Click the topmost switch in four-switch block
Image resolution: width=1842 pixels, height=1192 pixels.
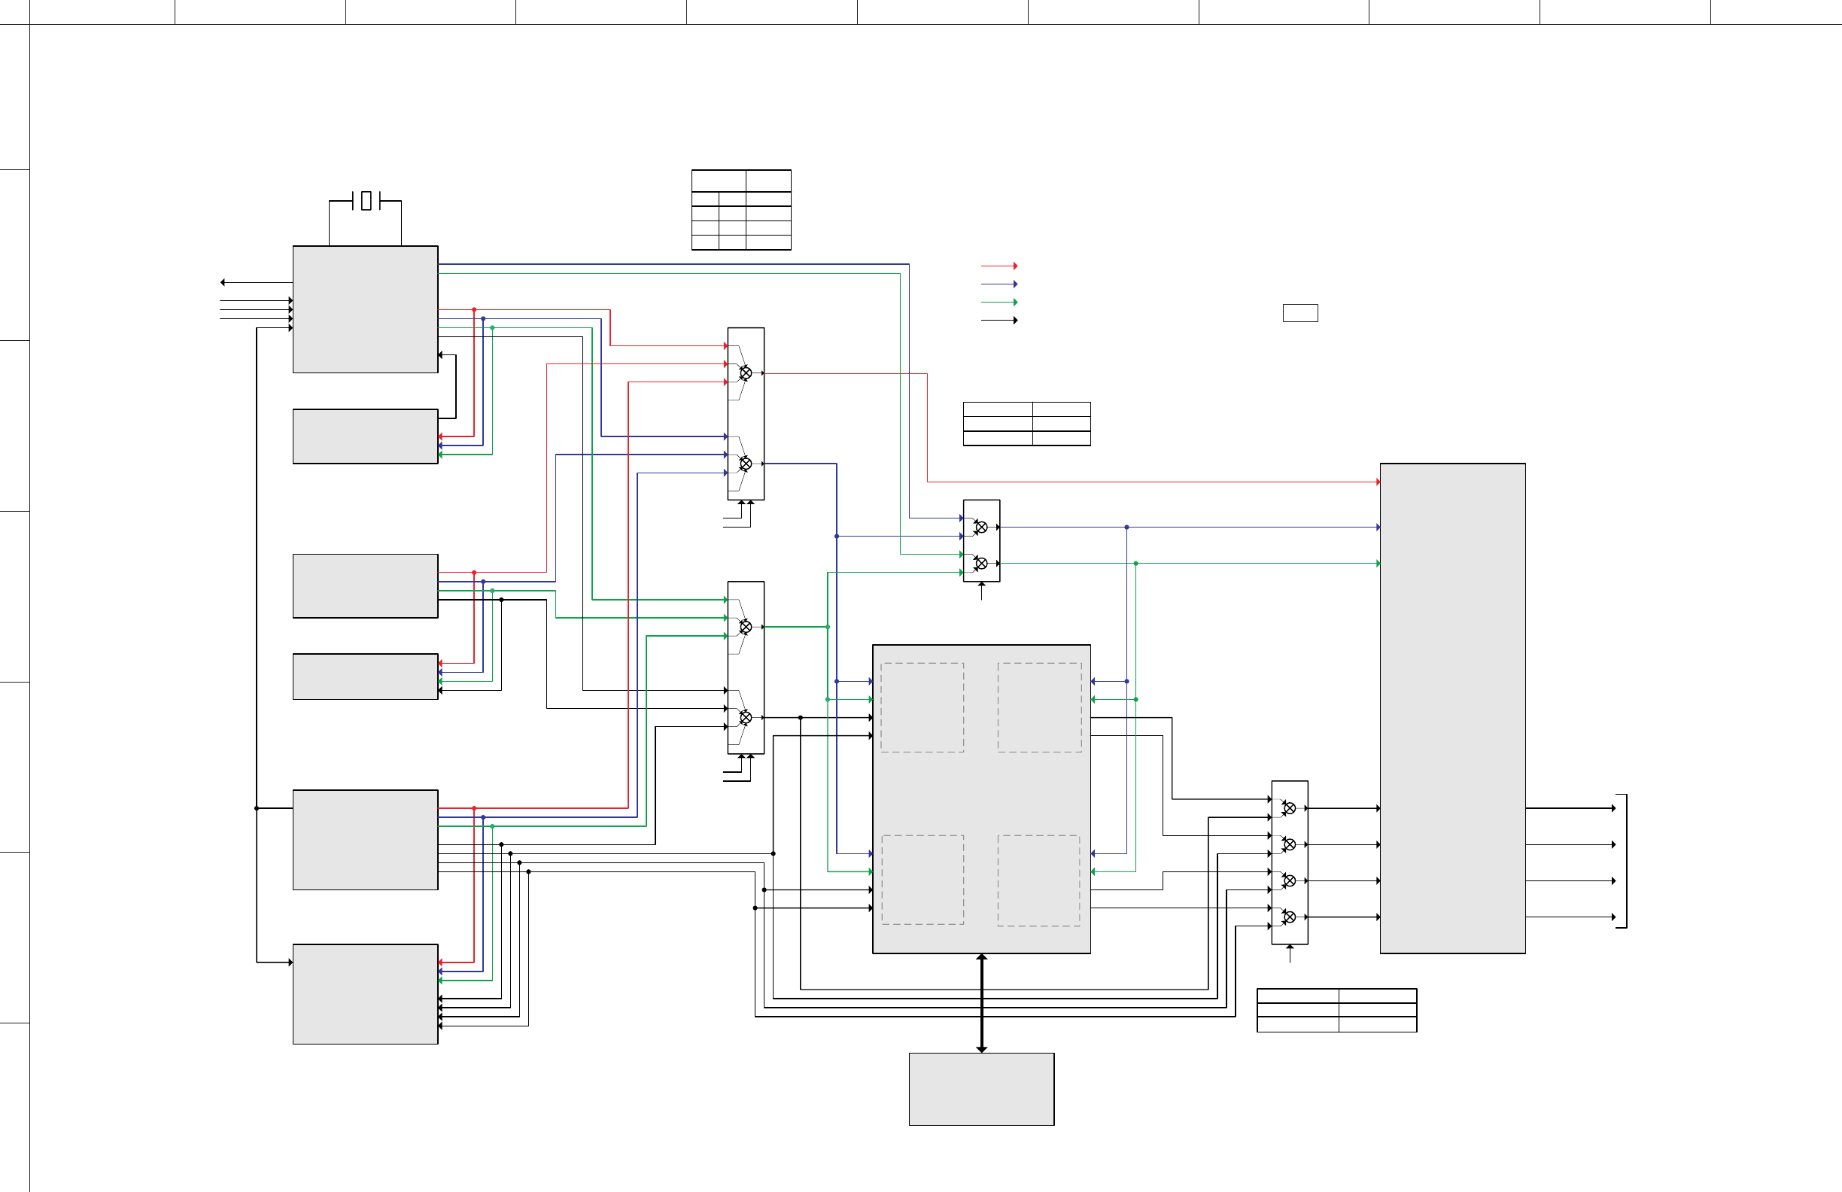1290,808
